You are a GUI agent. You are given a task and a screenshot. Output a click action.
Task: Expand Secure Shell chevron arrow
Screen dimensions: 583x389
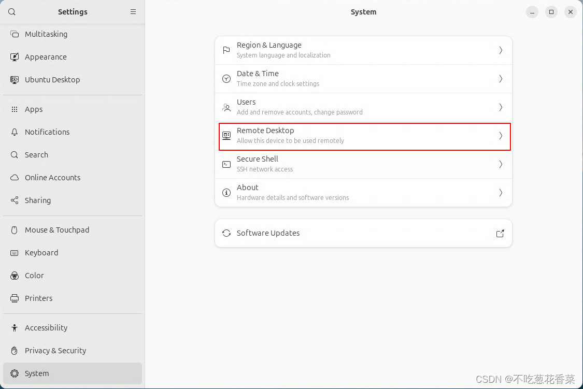(501, 164)
